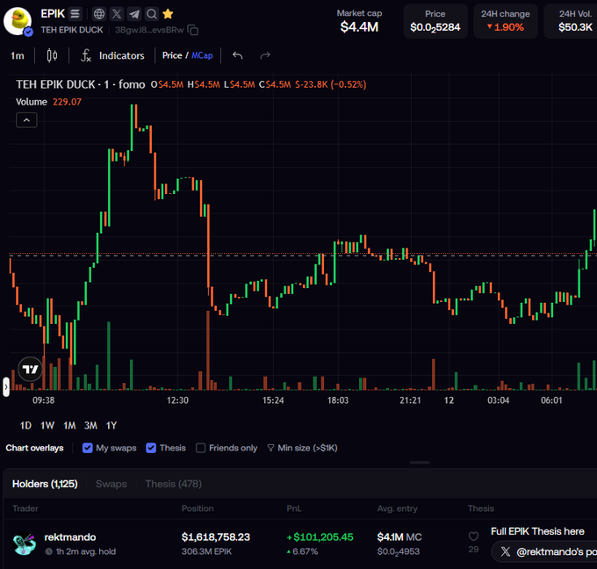Undo the last chart action

(x=238, y=55)
